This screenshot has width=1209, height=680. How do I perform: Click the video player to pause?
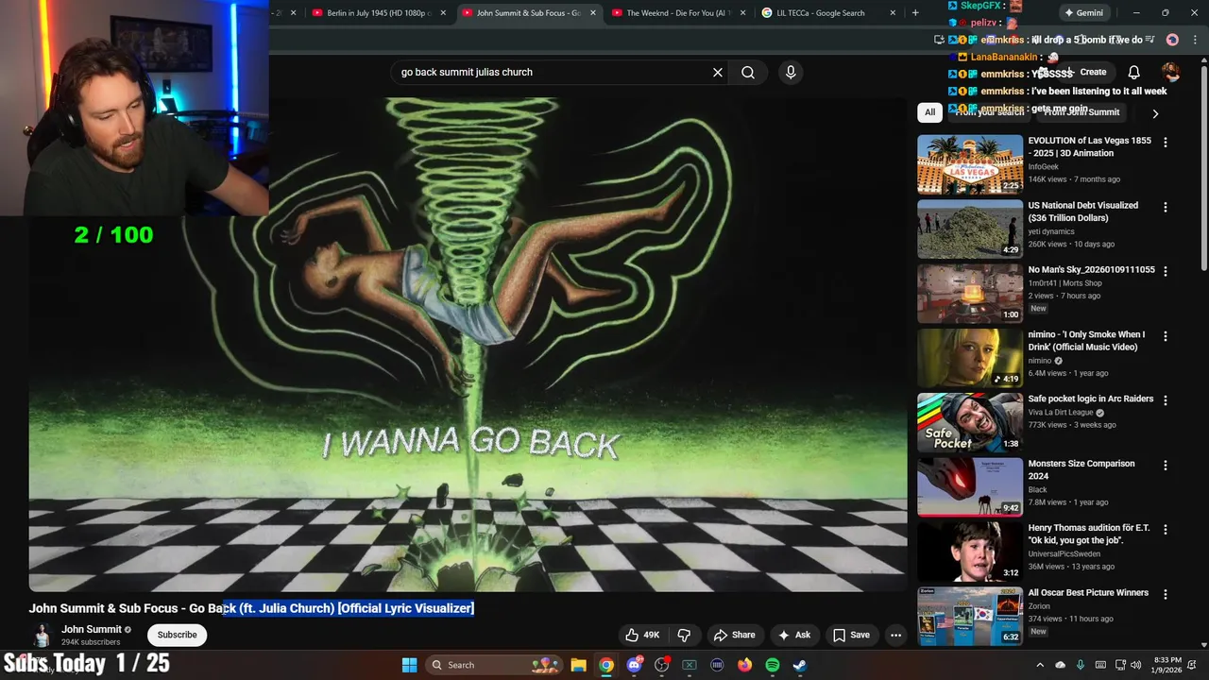468,344
